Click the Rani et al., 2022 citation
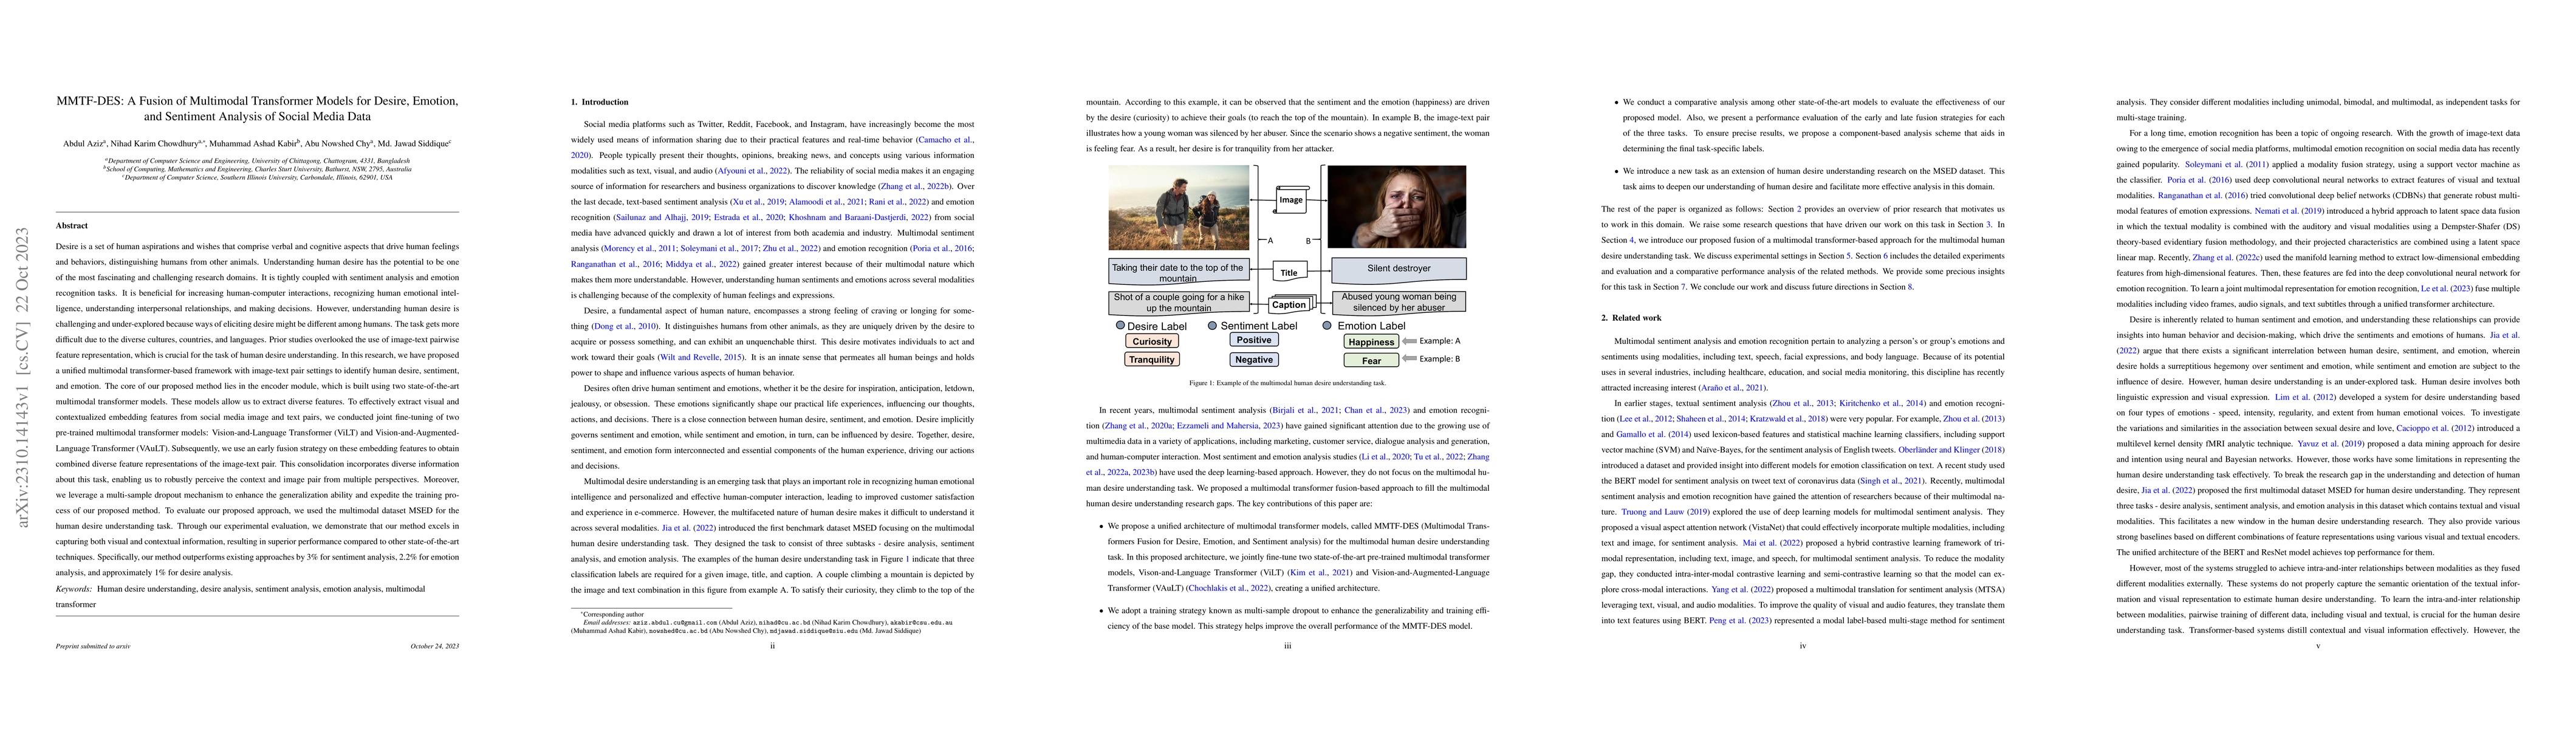The width and height of the screenshot is (2576, 729). [897, 202]
